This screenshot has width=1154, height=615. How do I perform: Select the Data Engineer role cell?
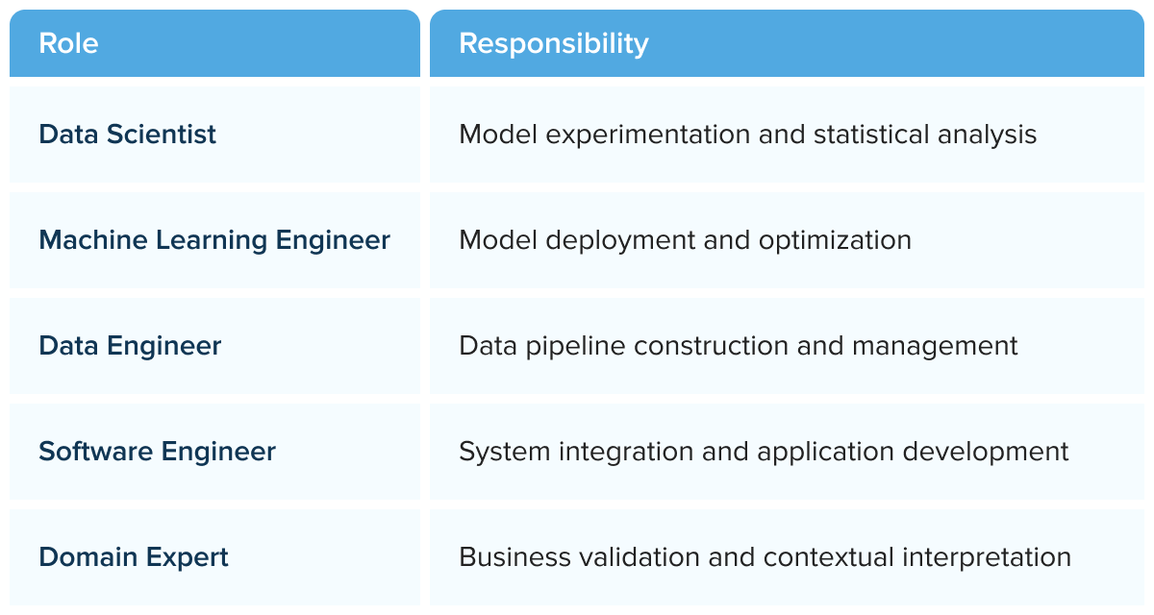pyautogui.click(x=214, y=345)
